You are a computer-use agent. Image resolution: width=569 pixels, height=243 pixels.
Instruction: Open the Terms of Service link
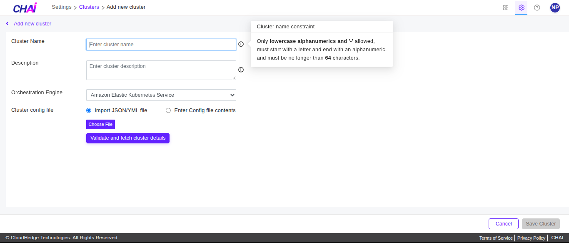(x=496, y=238)
